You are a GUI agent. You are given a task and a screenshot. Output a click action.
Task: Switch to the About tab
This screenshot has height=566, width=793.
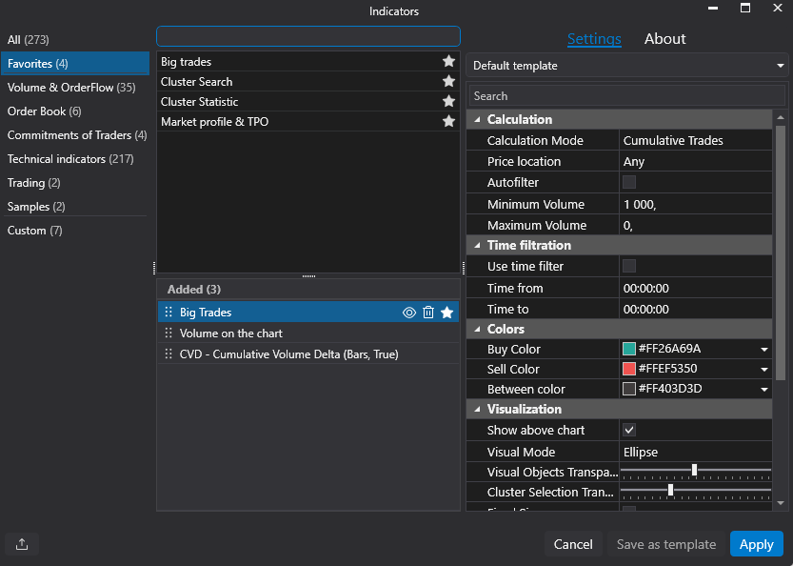(664, 38)
